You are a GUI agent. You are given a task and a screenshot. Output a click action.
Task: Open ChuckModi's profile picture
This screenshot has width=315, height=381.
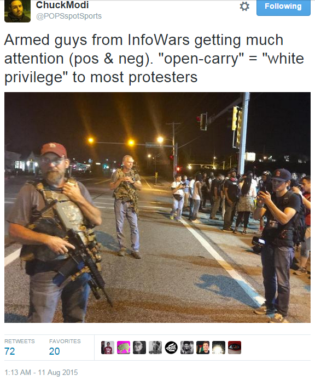pyautogui.click(x=17, y=11)
